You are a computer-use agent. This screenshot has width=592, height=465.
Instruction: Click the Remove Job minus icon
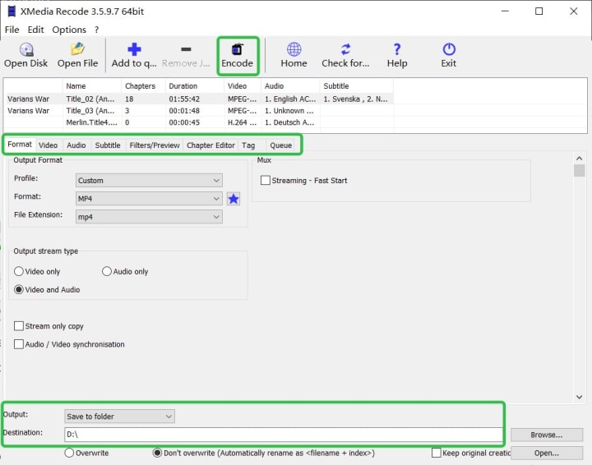pos(186,49)
